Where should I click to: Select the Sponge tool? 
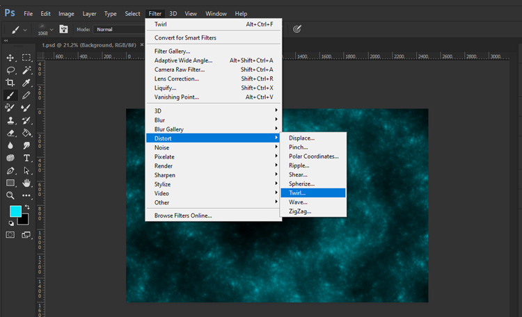pyautogui.click(x=10, y=158)
